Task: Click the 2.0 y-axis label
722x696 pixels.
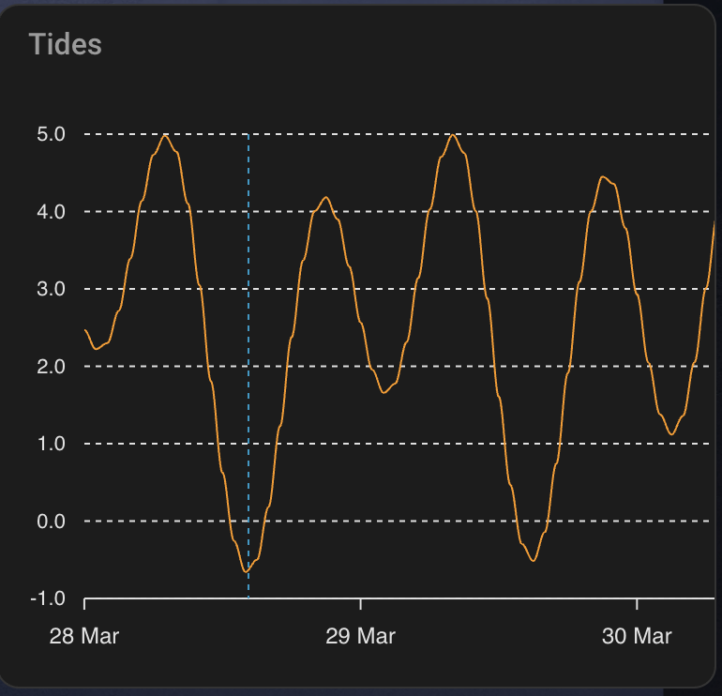Action: pos(52,367)
